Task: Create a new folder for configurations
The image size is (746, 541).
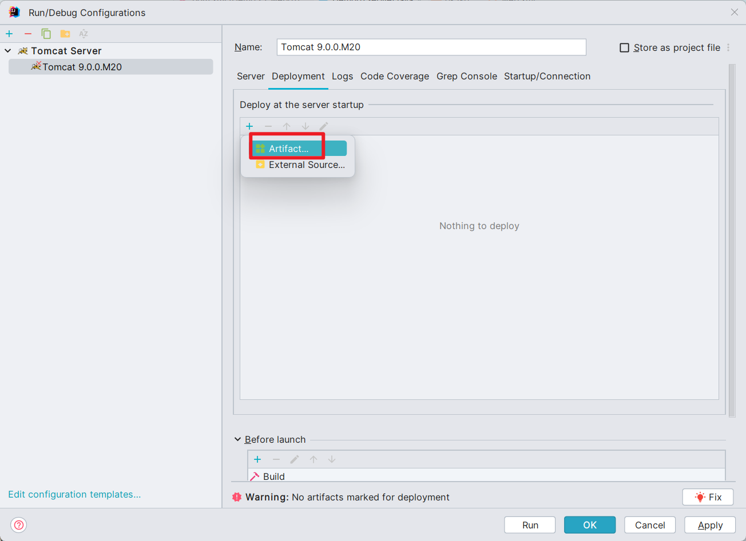Action: point(65,34)
